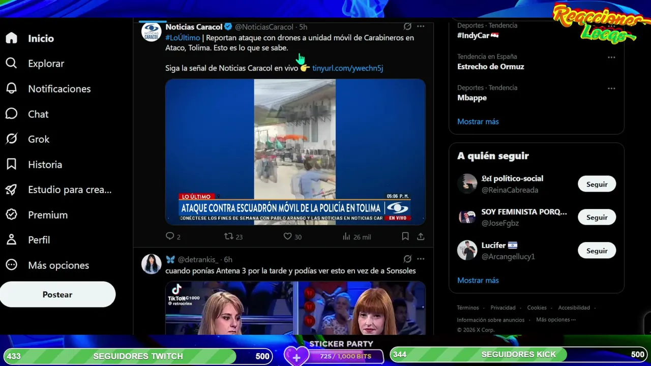Select the Grok menu label
This screenshot has height=366, width=651.
39,139
